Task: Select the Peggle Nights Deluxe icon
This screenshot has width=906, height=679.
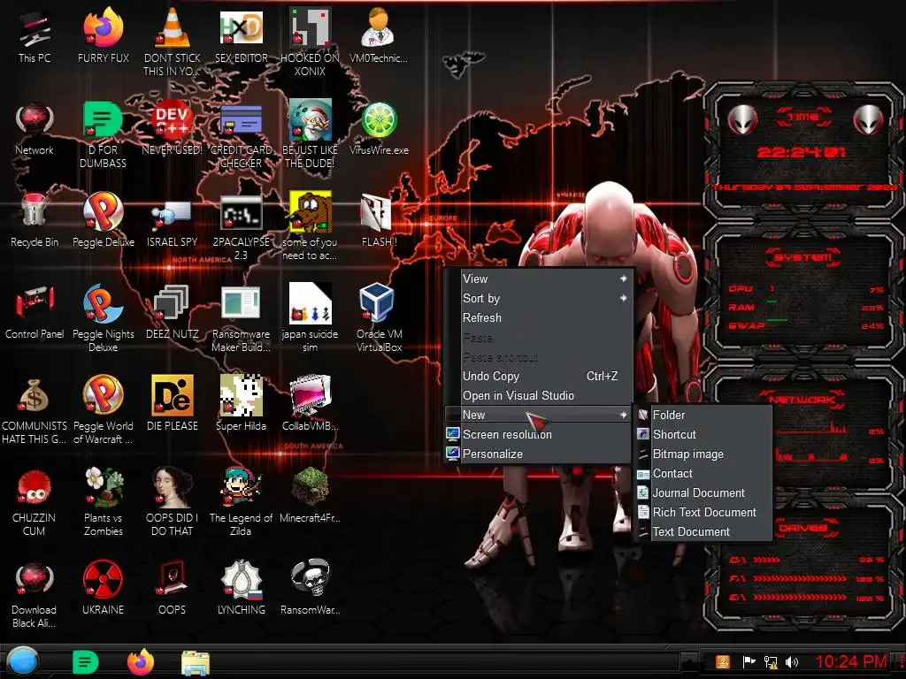Action: tap(103, 317)
